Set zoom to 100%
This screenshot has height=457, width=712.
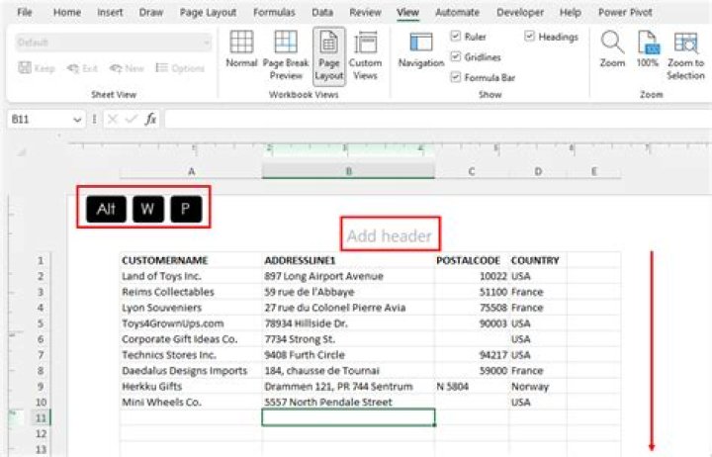(x=647, y=49)
